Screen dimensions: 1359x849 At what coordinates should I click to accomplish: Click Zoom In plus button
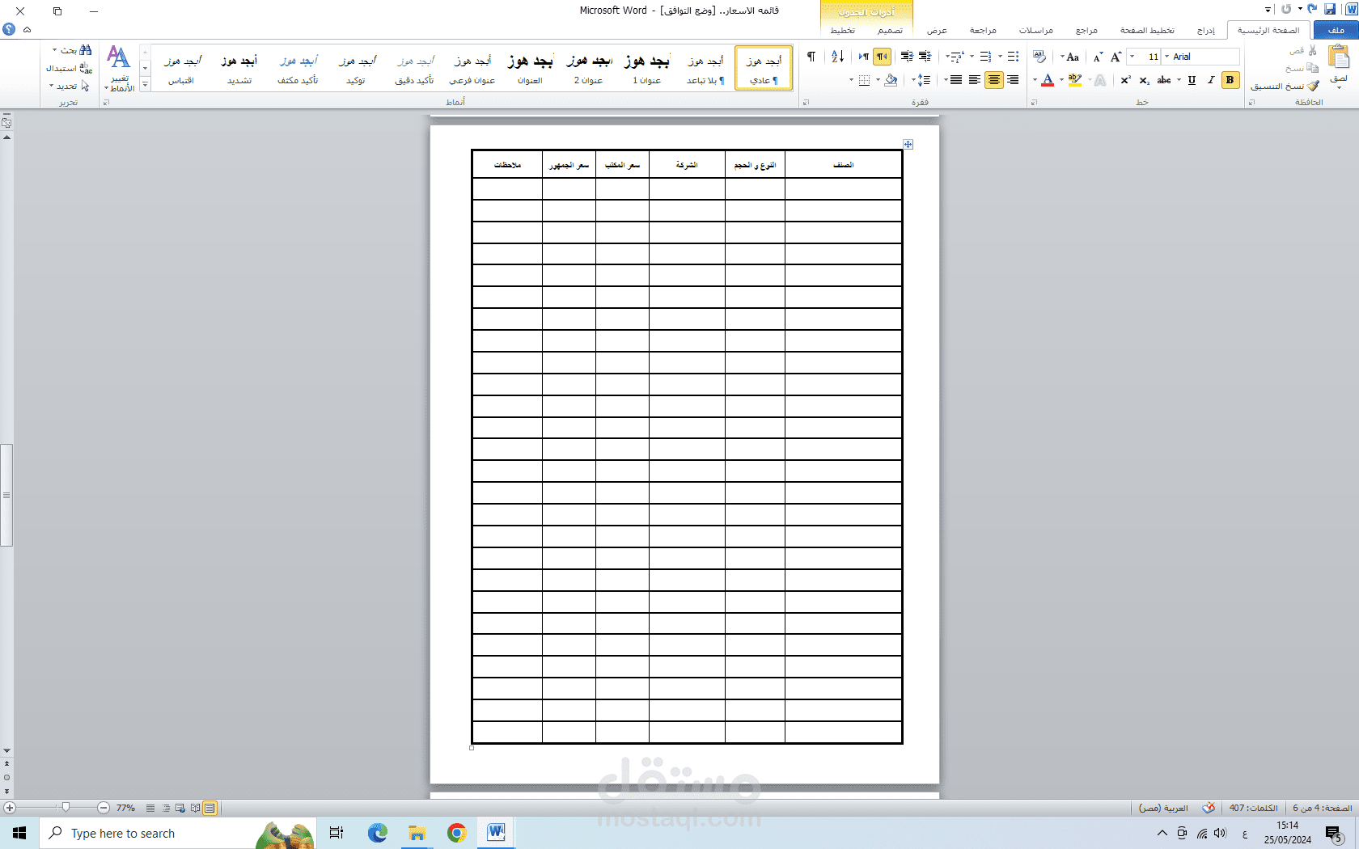point(10,808)
